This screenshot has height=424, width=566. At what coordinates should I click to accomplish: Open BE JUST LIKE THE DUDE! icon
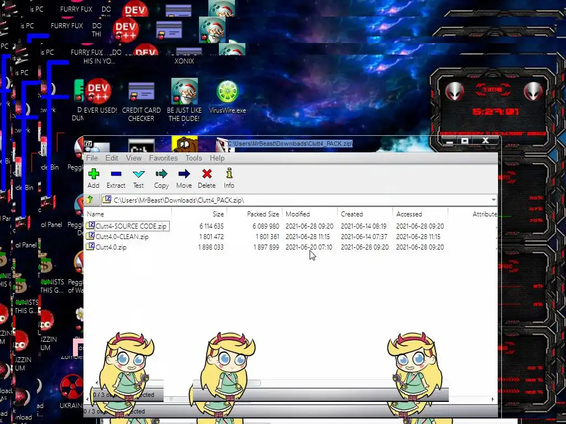(184, 100)
